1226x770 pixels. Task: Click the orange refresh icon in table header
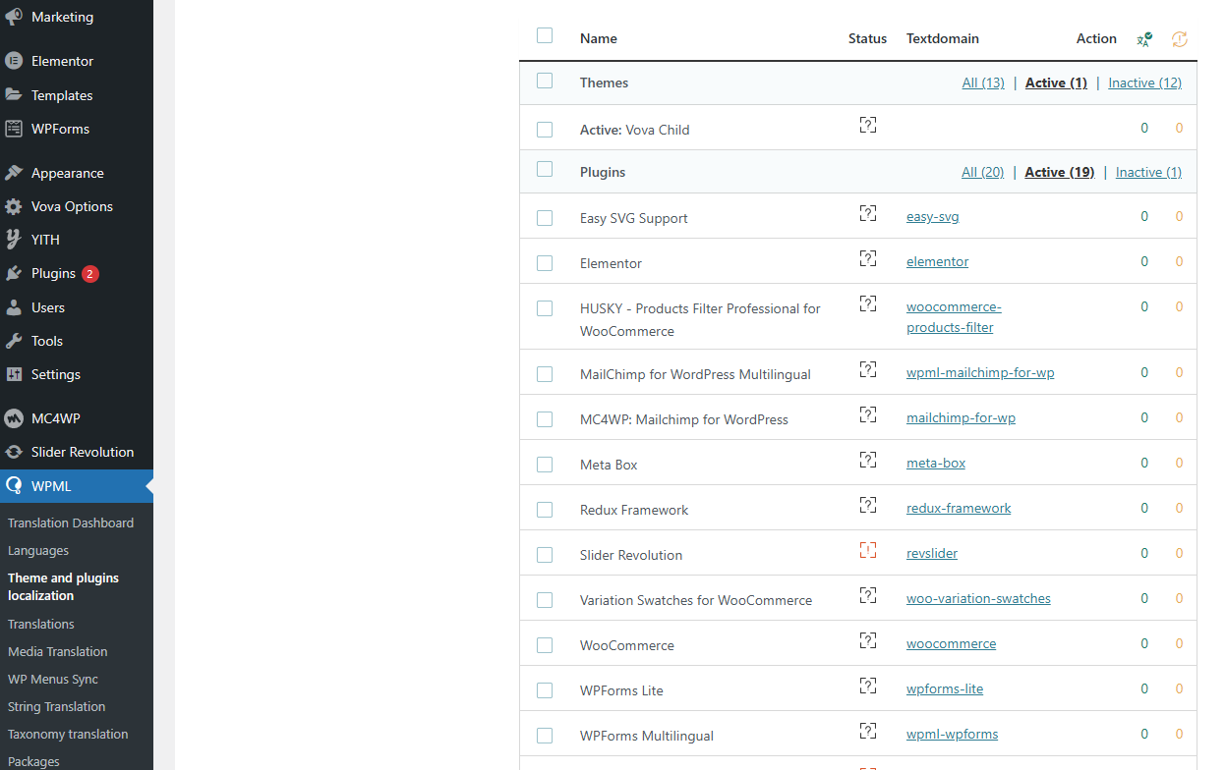1180,39
